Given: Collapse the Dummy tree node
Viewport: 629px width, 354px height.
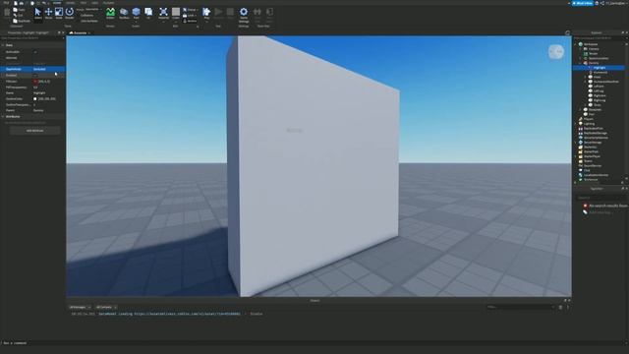Looking at the screenshot, I should 580,63.
